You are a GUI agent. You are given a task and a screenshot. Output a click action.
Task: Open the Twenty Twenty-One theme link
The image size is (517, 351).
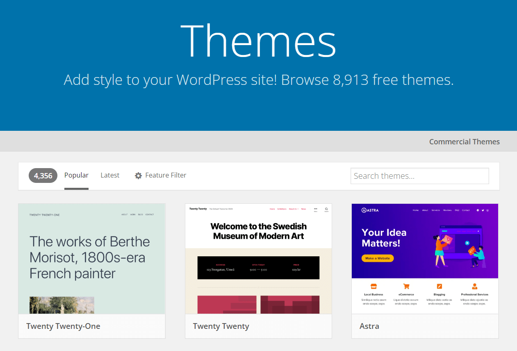click(62, 326)
